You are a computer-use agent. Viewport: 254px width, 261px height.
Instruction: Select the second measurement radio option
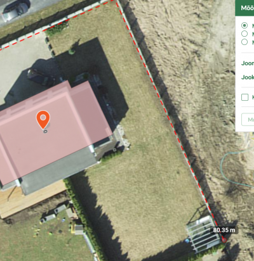tap(244, 34)
